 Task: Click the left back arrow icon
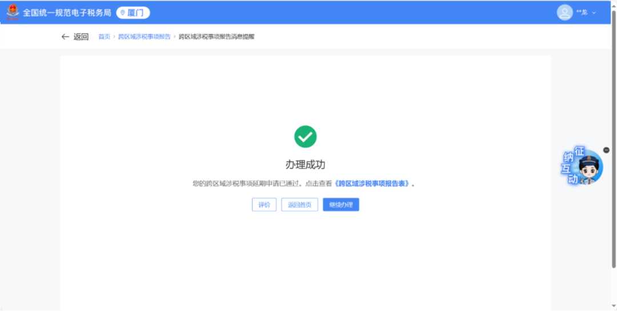pyautogui.click(x=65, y=37)
